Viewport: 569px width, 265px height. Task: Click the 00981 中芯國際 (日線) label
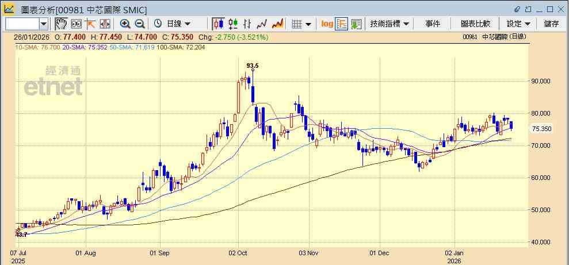495,37
